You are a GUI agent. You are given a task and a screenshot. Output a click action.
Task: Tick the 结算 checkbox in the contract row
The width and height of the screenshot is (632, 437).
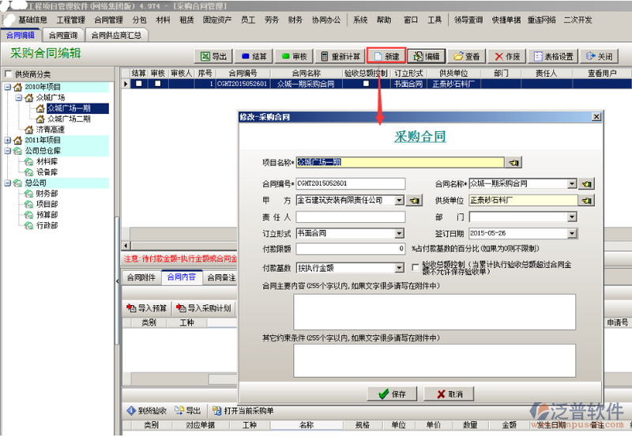tap(138, 84)
